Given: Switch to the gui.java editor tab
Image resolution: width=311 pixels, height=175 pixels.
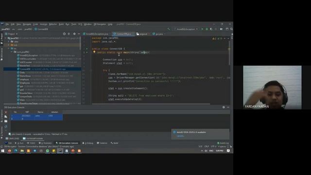Looking at the screenshot, I should coord(159,34).
